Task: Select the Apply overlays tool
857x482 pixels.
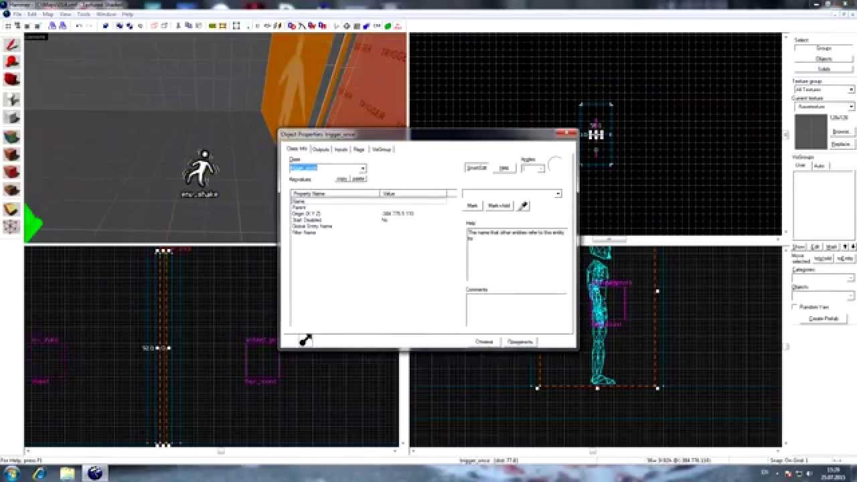Action: tap(11, 190)
